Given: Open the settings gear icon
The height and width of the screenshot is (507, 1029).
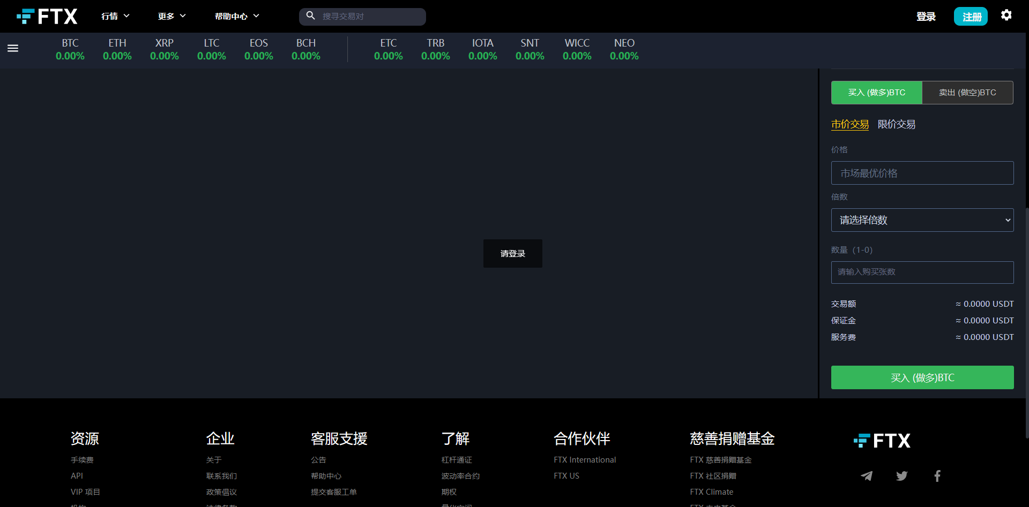Looking at the screenshot, I should point(1006,15).
